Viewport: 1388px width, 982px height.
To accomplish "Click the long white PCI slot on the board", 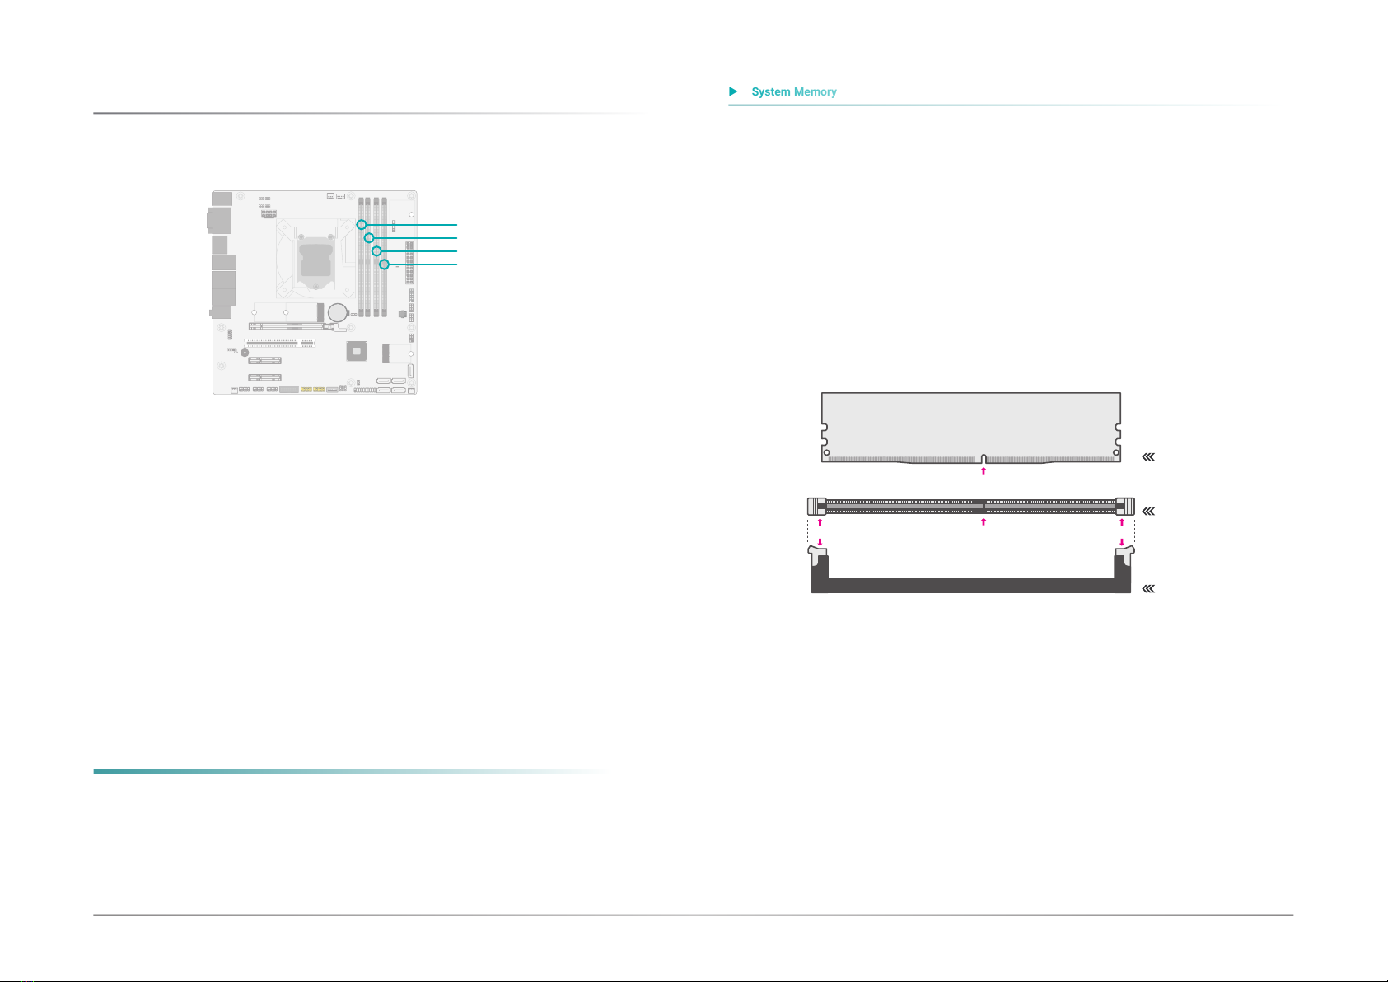I will click(280, 342).
